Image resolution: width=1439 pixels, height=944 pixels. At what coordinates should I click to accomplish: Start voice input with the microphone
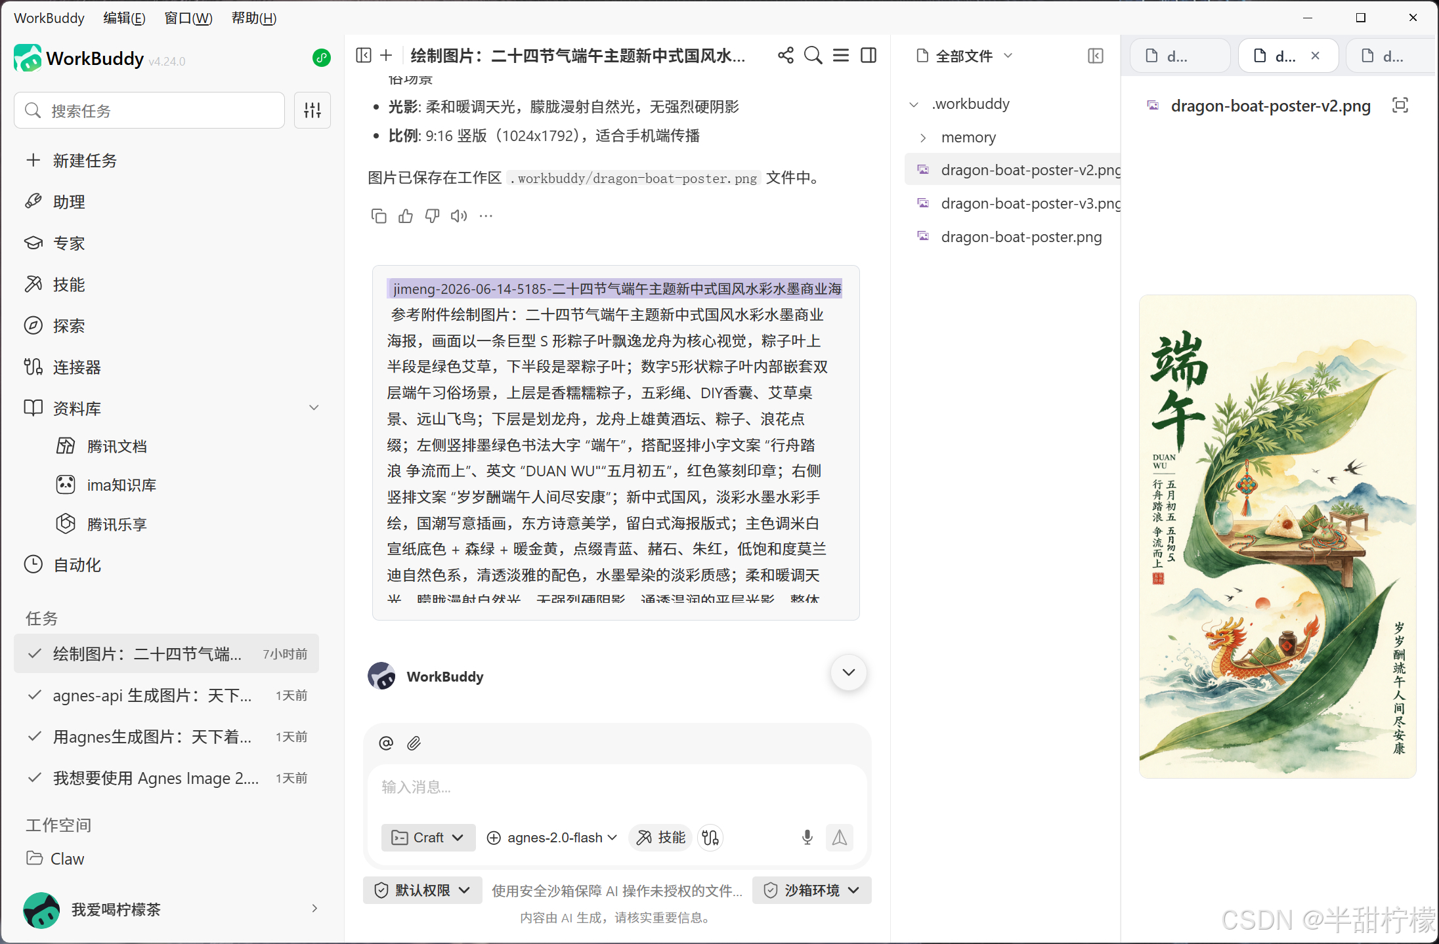coord(807,838)
